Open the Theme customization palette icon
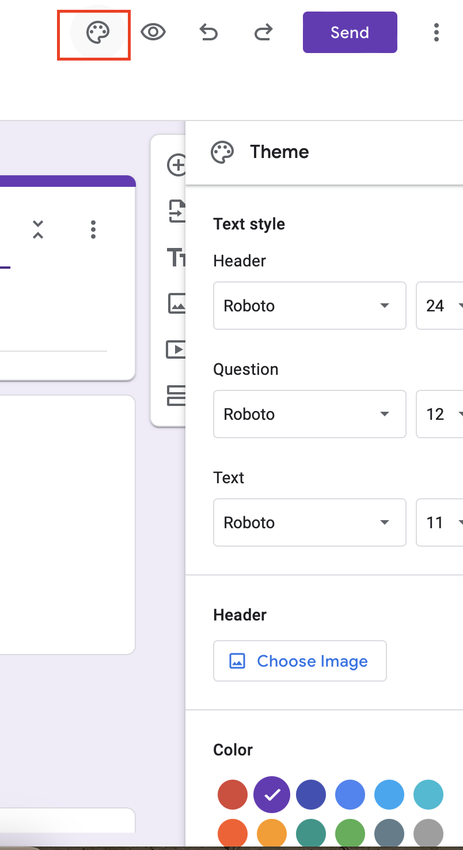 point(94,33)
